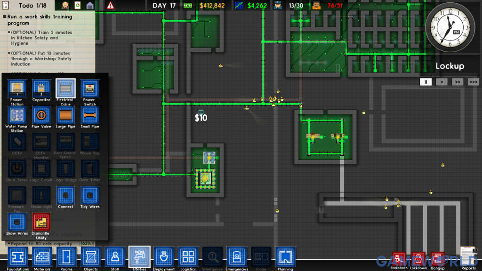Activate the Connect wiring tool

[65, 195]
